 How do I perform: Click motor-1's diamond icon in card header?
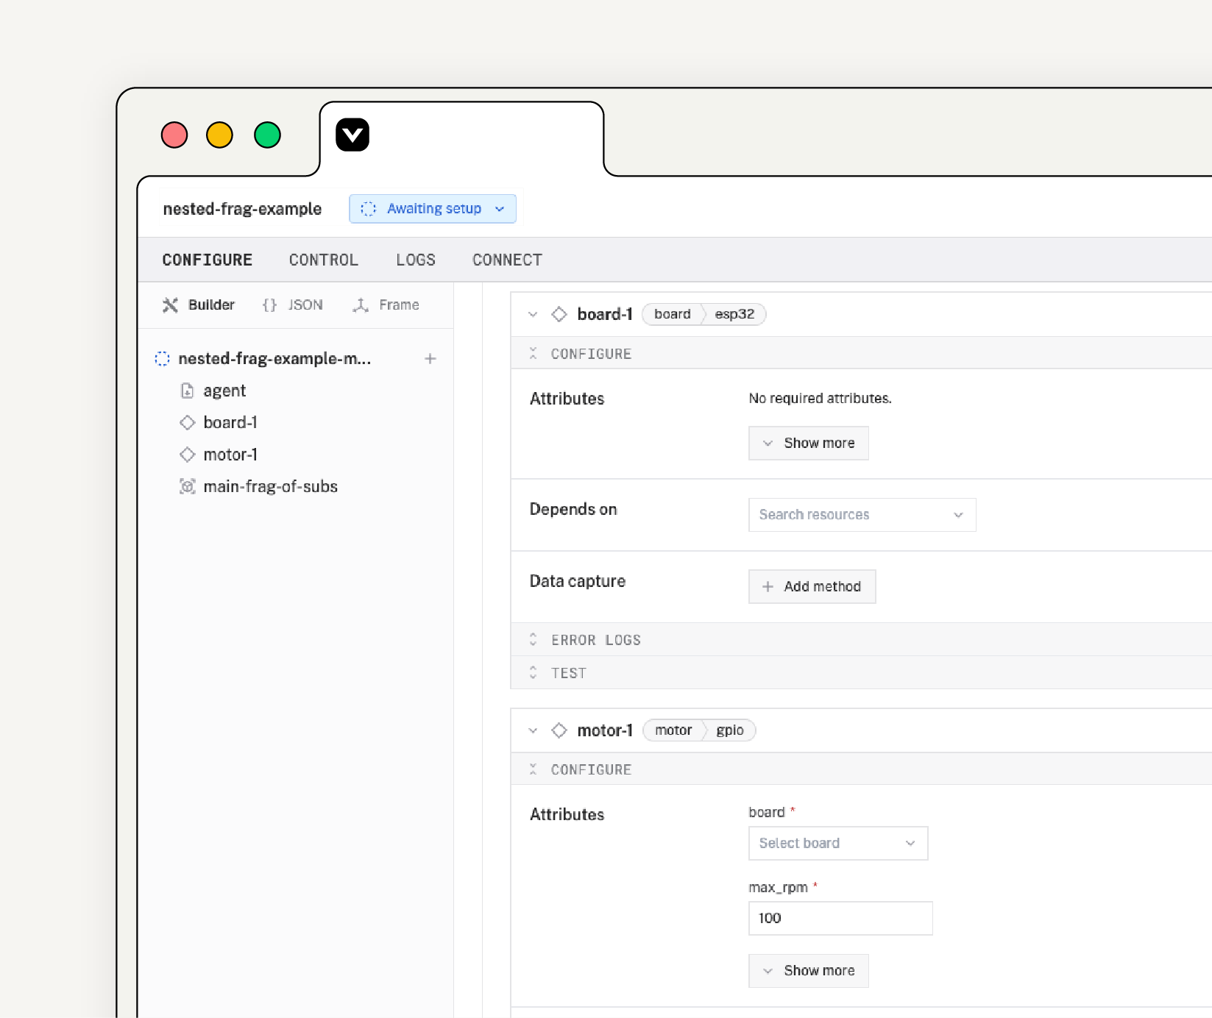pyautogui.click(x=559, y=730)
